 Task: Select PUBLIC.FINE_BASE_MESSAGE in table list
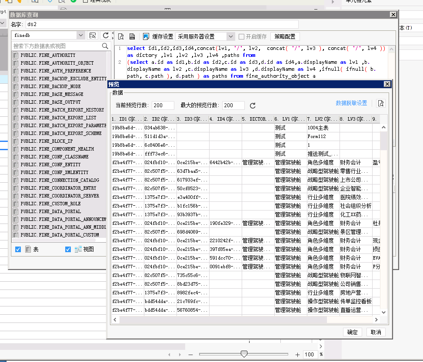(52, 94)
